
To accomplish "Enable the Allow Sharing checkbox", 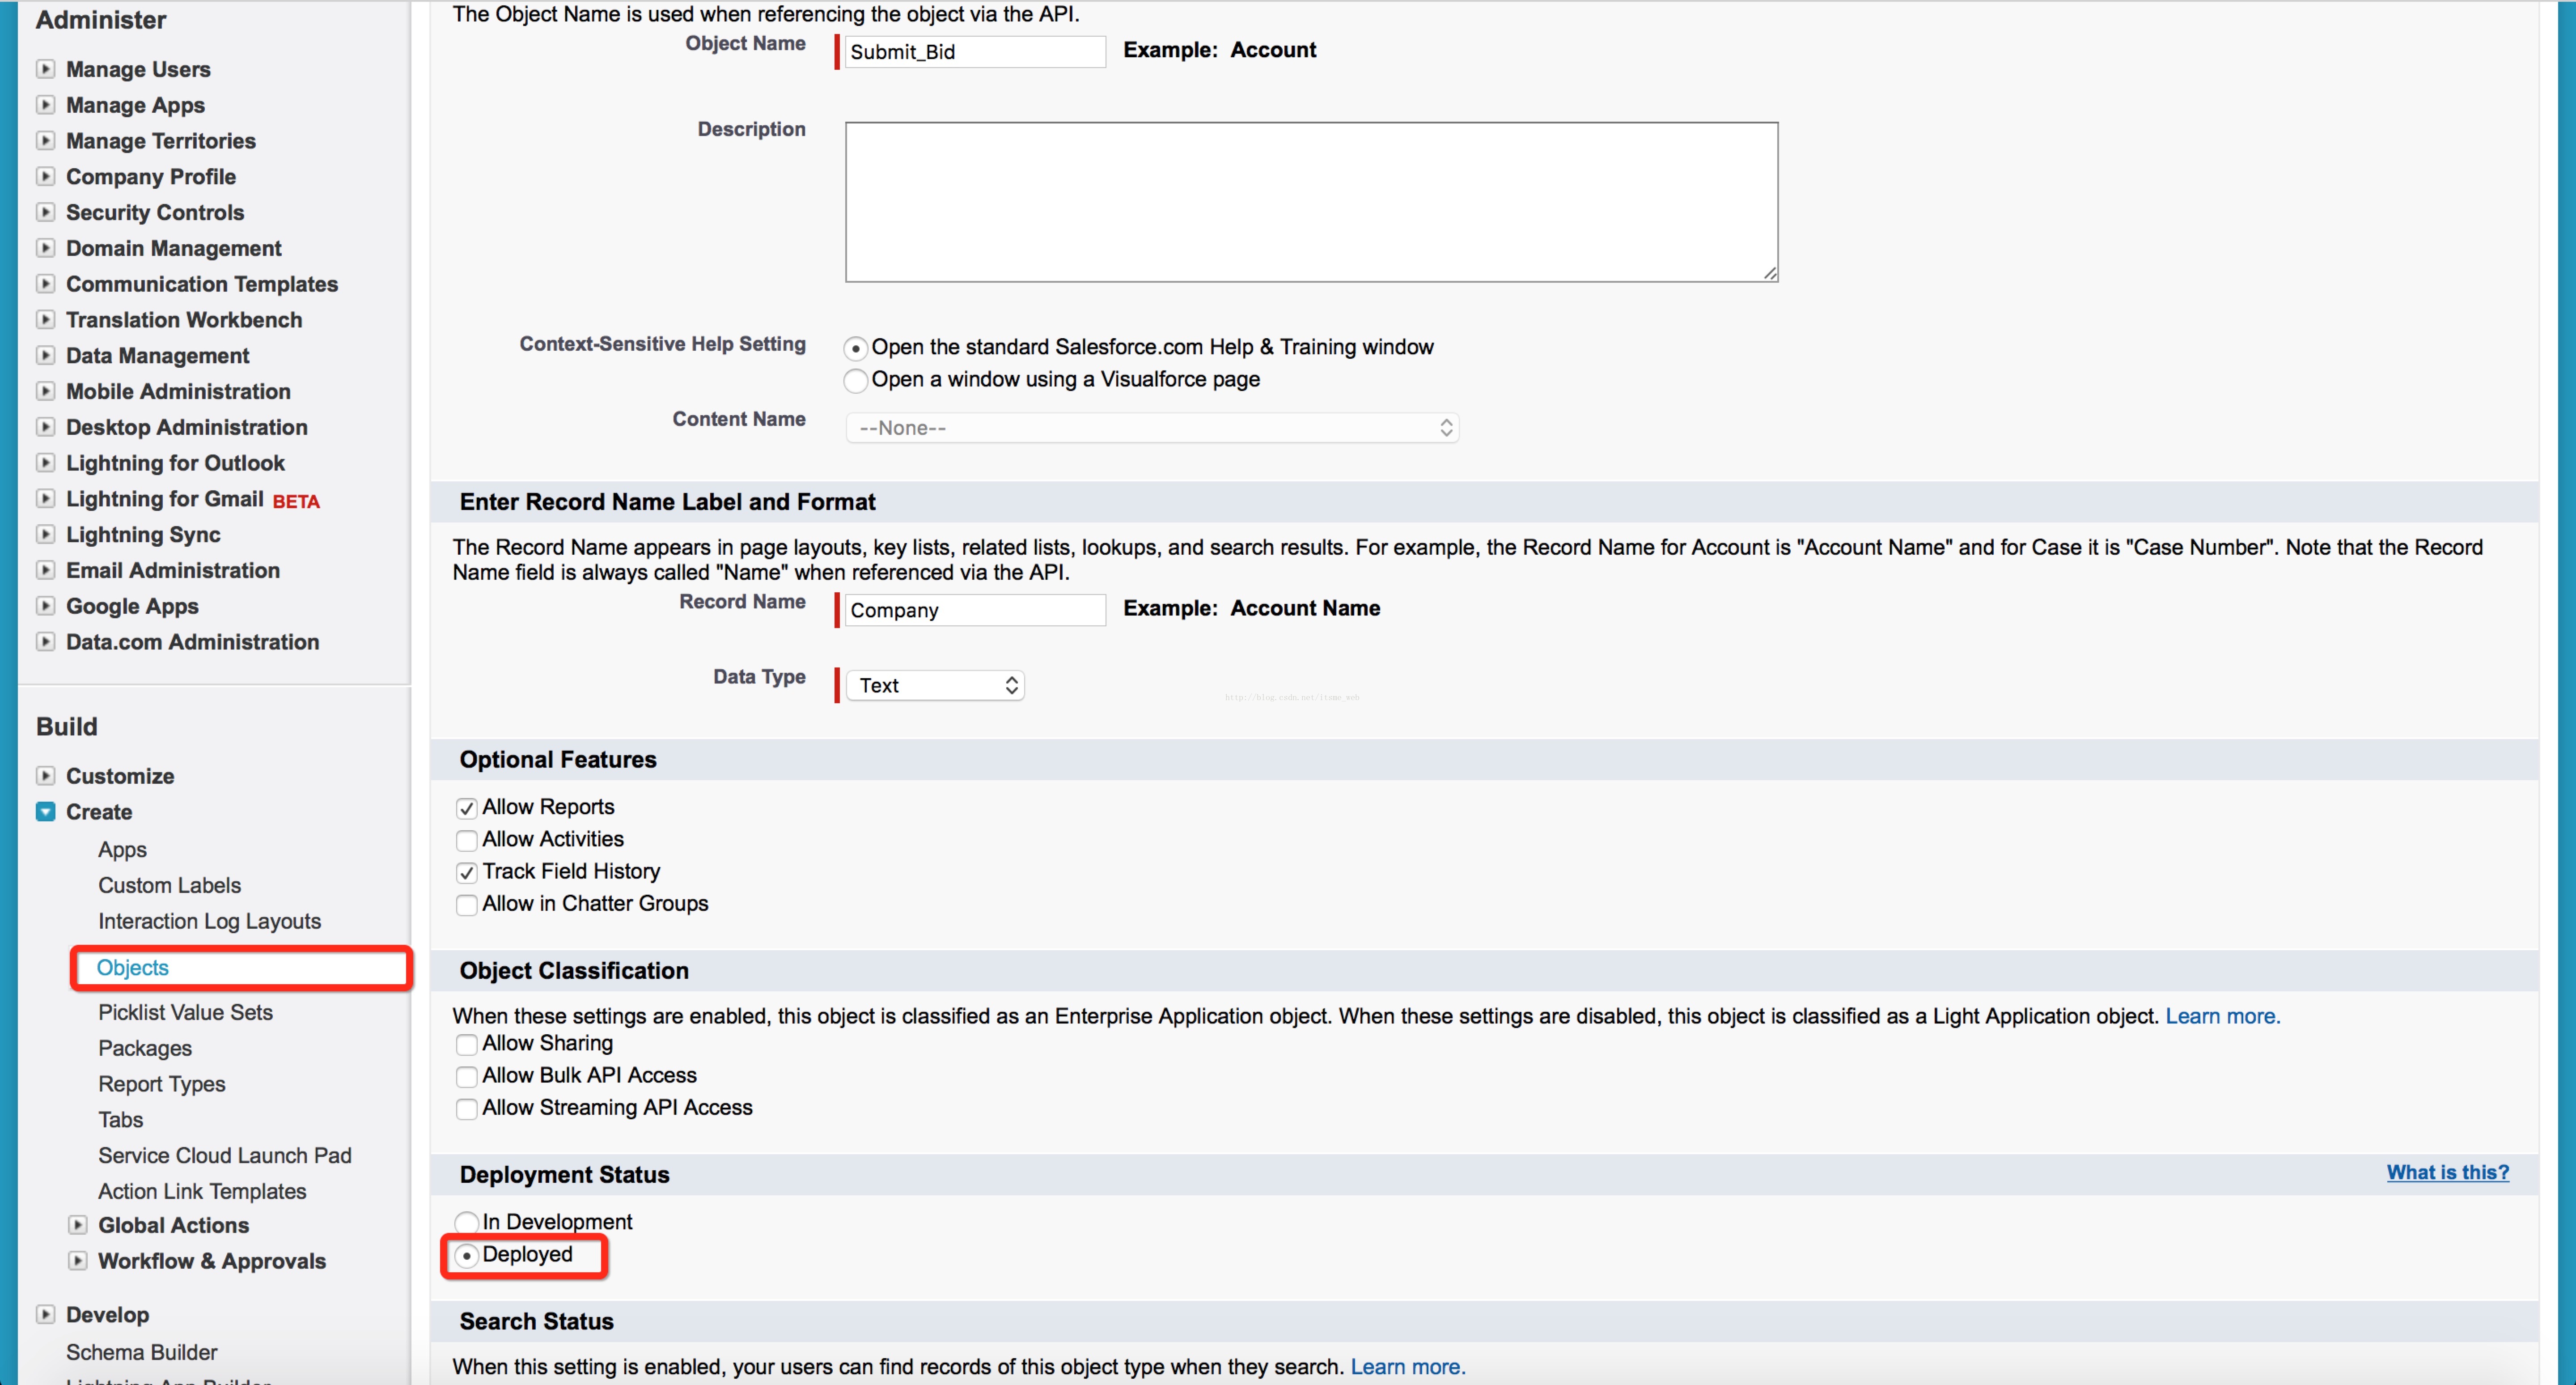I will point(466,1044).
